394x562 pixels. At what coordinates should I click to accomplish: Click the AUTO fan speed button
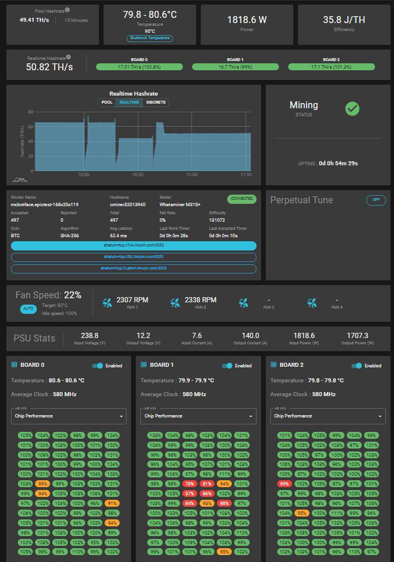tap(28, 309)
